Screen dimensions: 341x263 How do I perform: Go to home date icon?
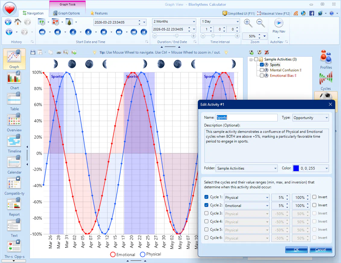pos(18,22)
